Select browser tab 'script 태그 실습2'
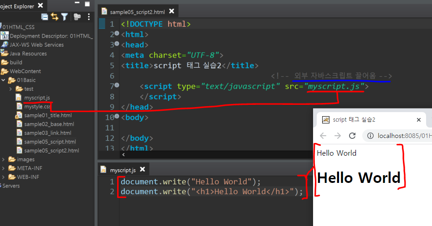The width and height of the screenshot is (432, 226). tap(354, 120)
